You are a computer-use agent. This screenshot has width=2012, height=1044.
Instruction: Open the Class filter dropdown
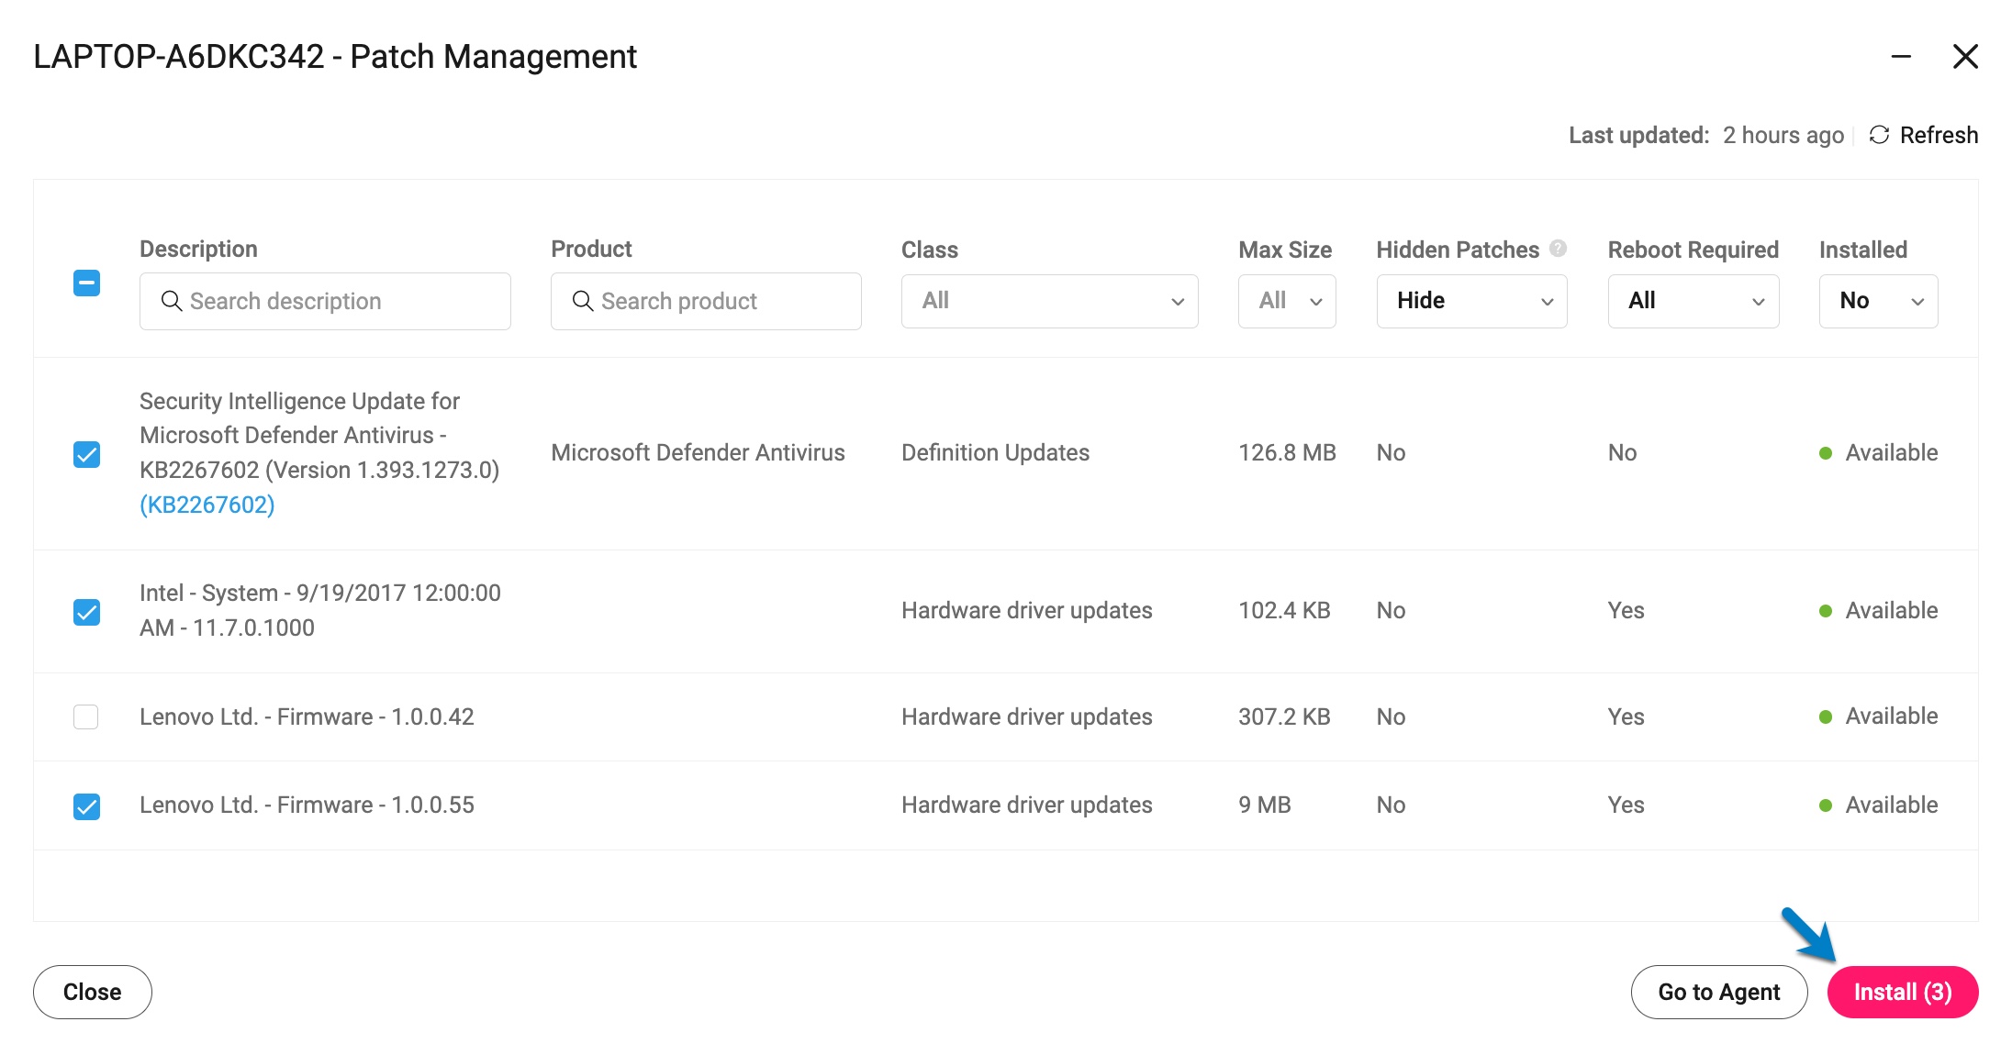[x=1049, y=301]
